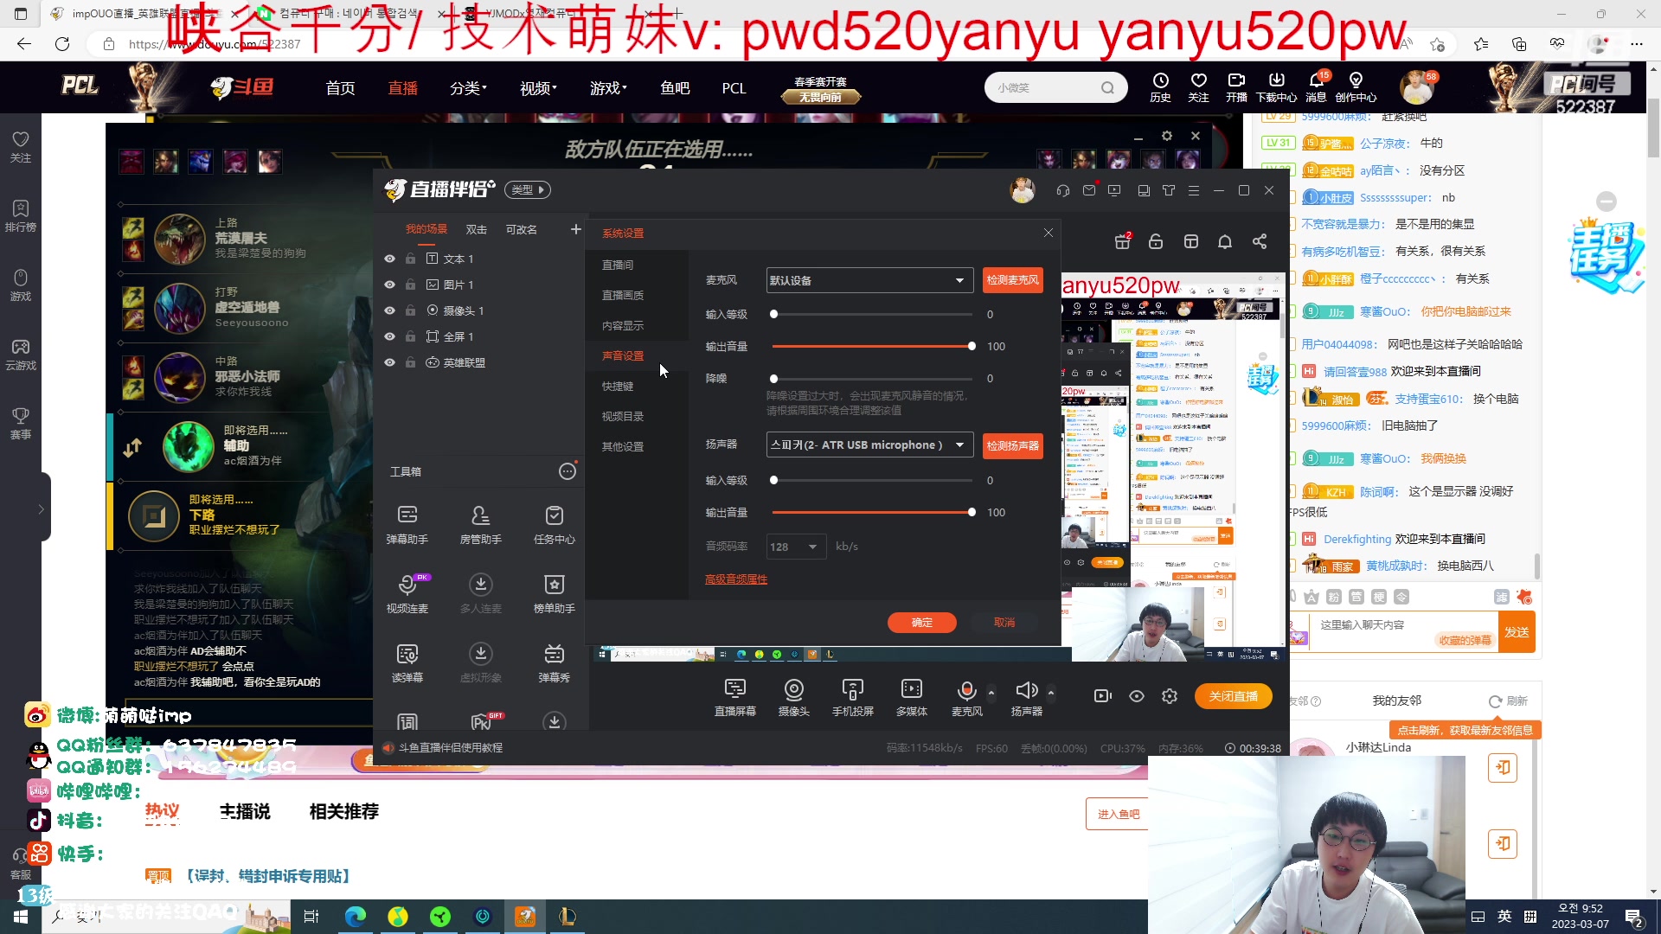Open 下载中心 icon on Douyu header
Screen dimensions: 1661x934
coord(1276,87)
